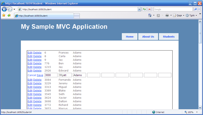
Task: Save the edited Wyatt Adams row
Action: click(x=40, y=75)
